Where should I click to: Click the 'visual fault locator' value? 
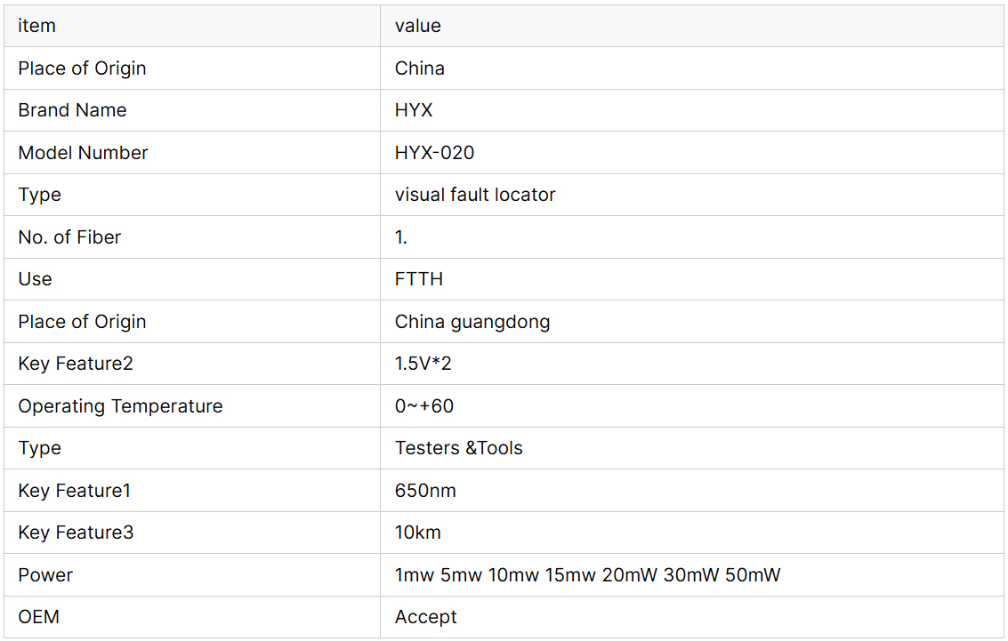point(475,195)
